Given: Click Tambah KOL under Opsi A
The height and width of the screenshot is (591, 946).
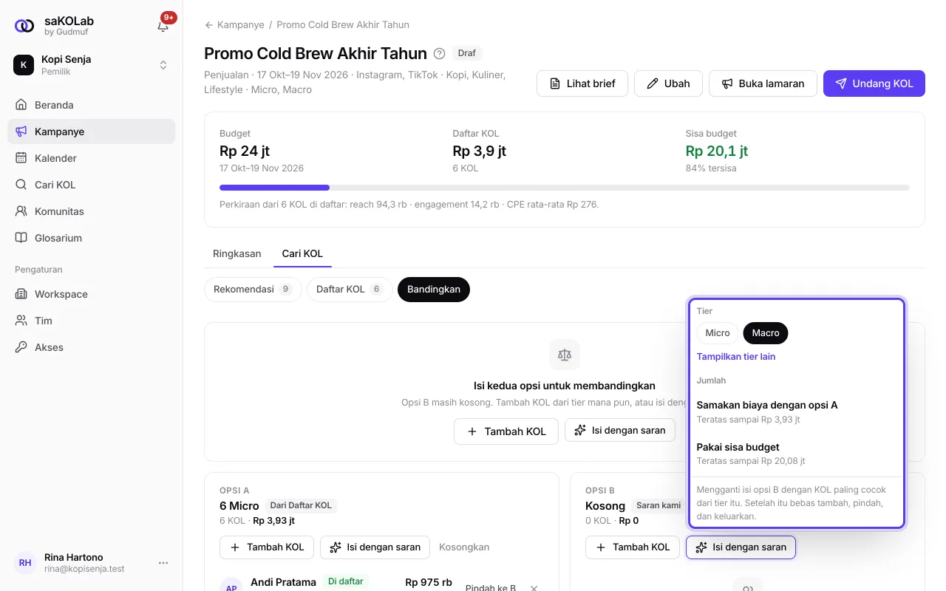Looking at the screenshot, I should (267, 547).
